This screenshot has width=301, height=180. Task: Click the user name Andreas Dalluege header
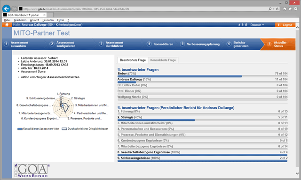[x=34, y=25]
